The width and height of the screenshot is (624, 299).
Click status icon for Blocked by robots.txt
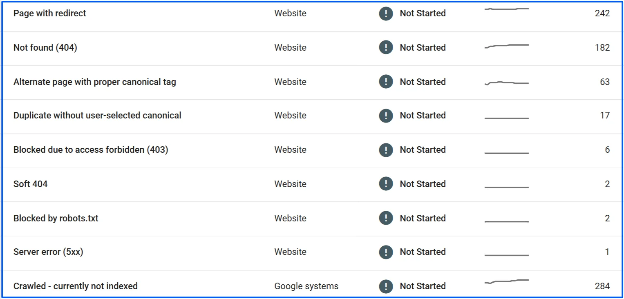[386, 218]
